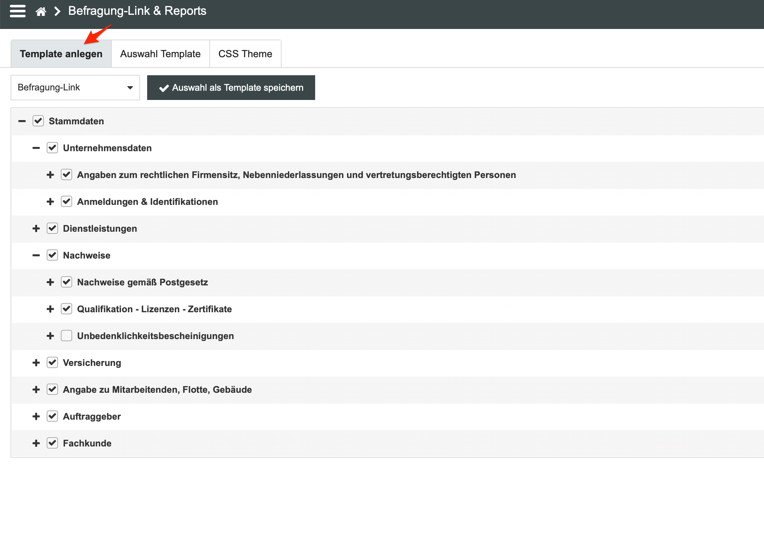Select the Versicherung label
This screenshot has width=764, height=539.
click(x=92, y=363)
